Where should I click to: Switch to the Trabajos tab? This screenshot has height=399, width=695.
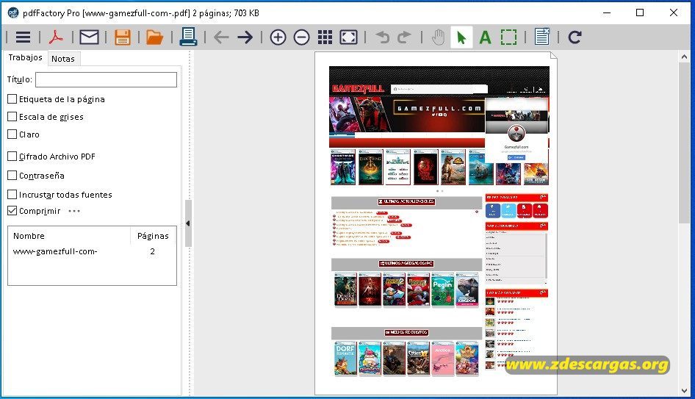click(25, 57)
